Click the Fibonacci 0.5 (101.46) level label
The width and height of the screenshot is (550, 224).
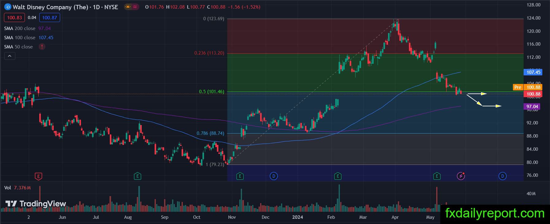click(212, 92)
